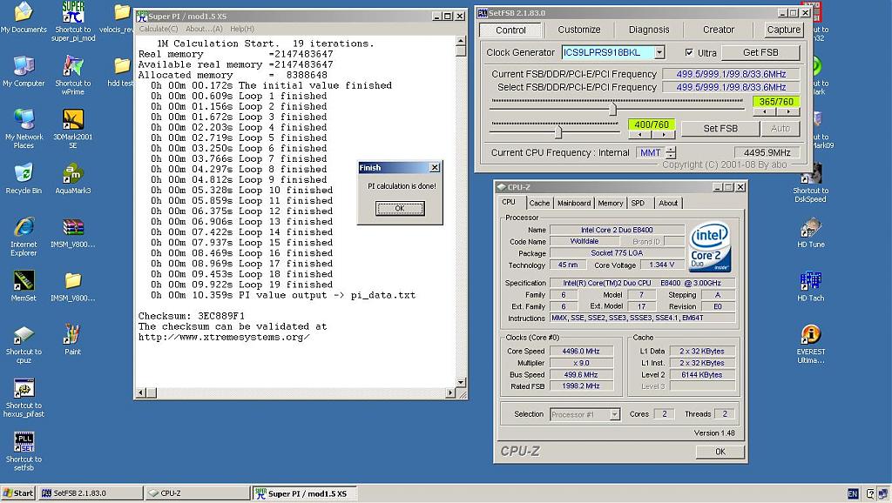Increase Current CPU Frequency MMT stepper
The width and height of the screenshot is (892, 503).
pos(672,150)
